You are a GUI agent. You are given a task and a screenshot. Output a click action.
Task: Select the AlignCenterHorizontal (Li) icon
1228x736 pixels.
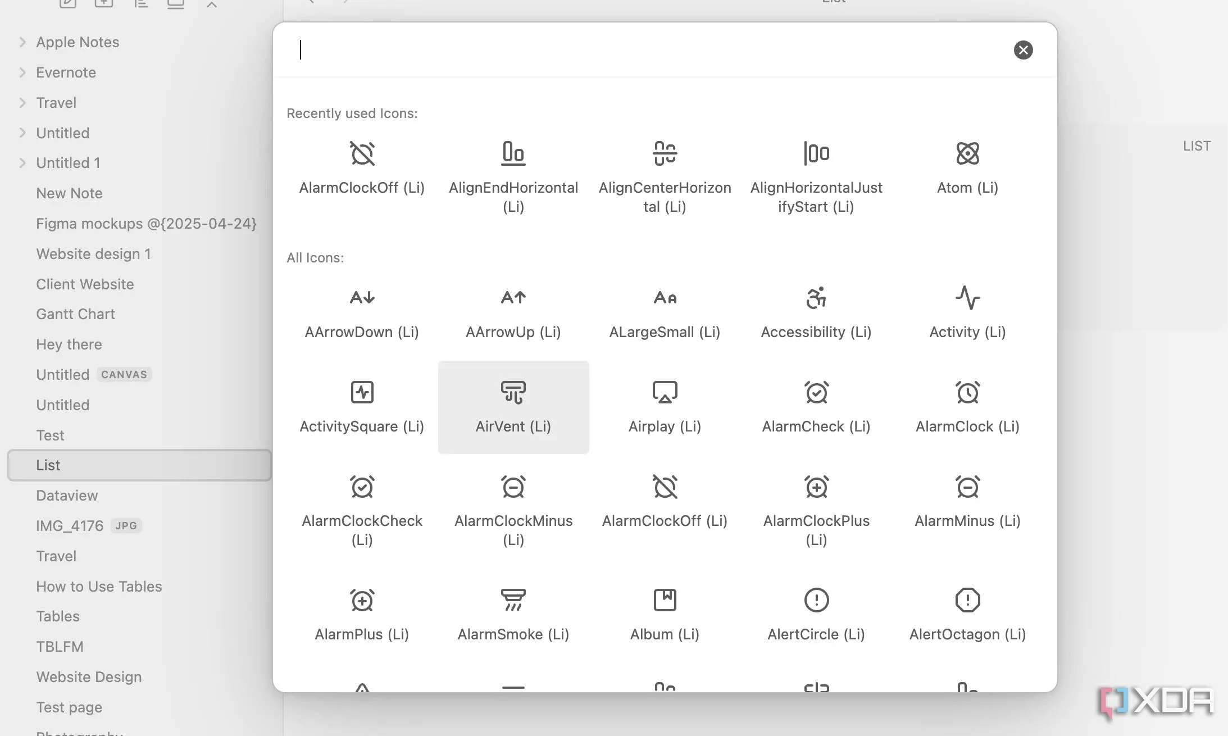[665, 177]
